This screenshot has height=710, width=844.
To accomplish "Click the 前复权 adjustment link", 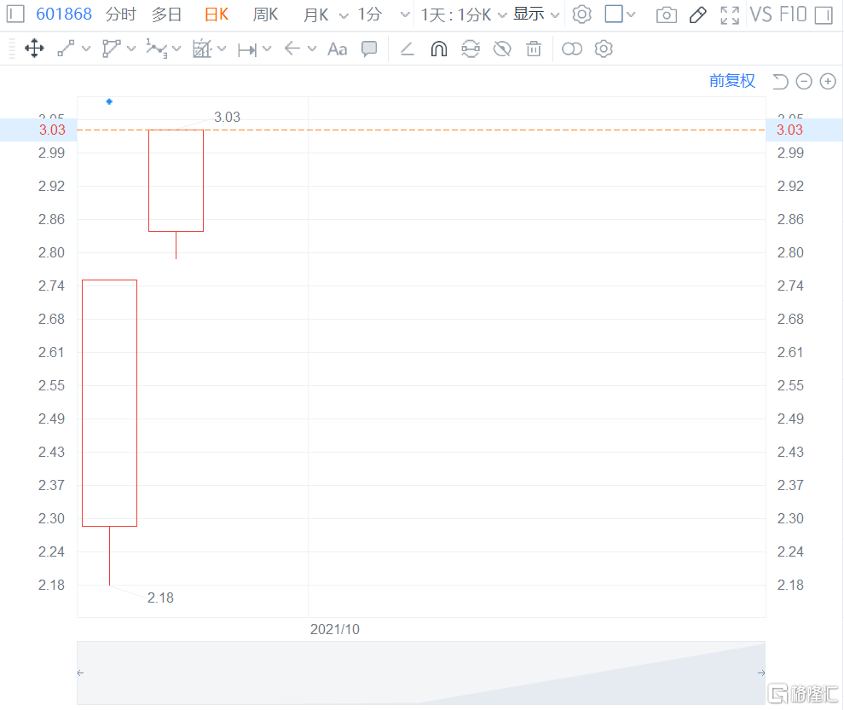I will [x=732, y=81].
